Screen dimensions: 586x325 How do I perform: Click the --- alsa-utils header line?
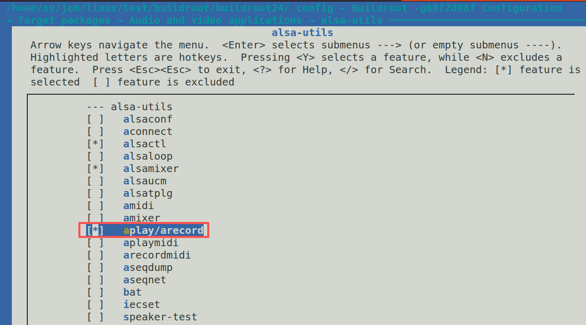point(130,107)
